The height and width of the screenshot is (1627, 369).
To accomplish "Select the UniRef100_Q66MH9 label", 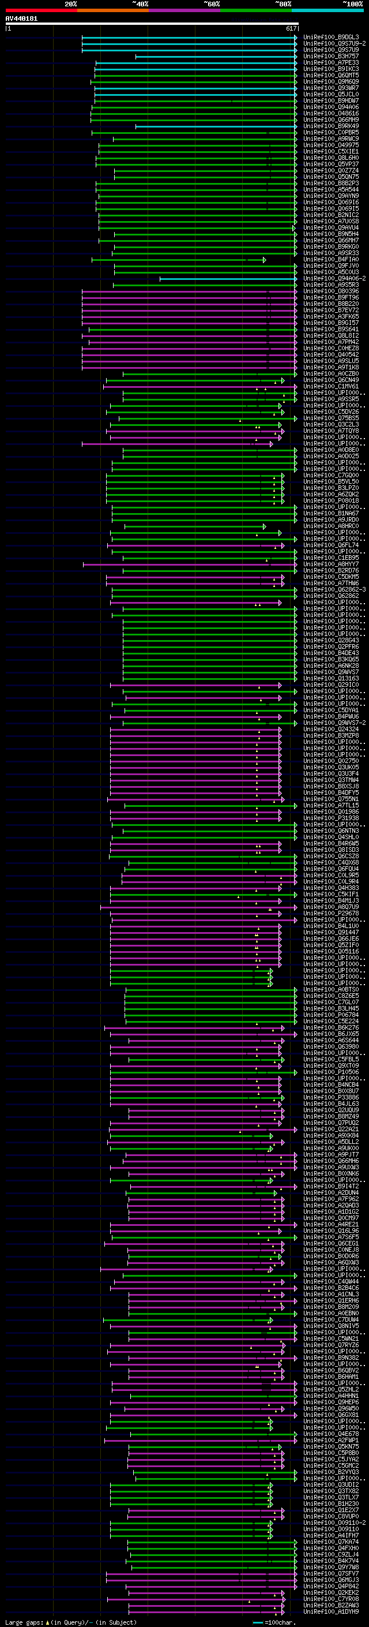I will click(x=331, y=120).
